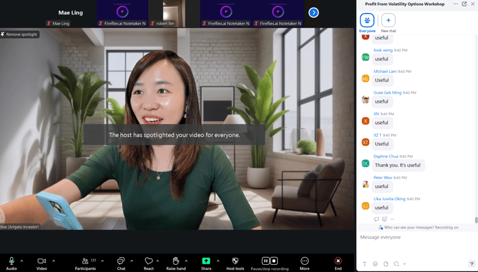The width and height of the screenshot is (478, 272).
Task: Open text formatting icon in chat composer
Action: [365, 264]
